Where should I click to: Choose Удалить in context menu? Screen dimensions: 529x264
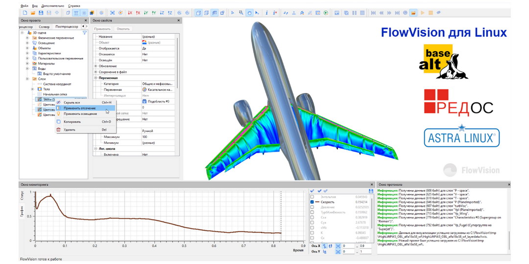click(x=85, y=129)
